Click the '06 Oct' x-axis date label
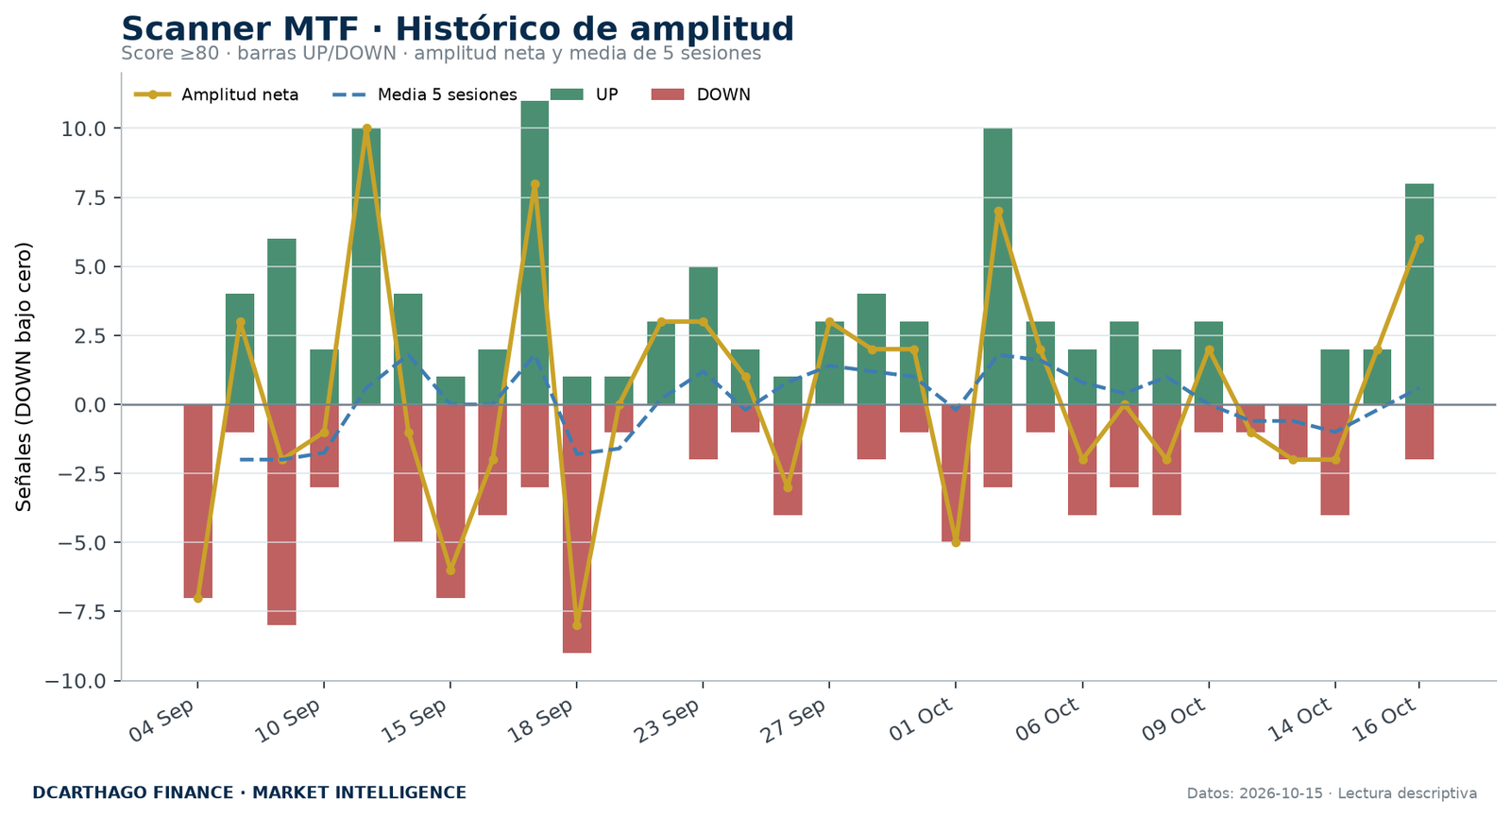Viewport: 1511px width, 817px height. pos(1048,720)
